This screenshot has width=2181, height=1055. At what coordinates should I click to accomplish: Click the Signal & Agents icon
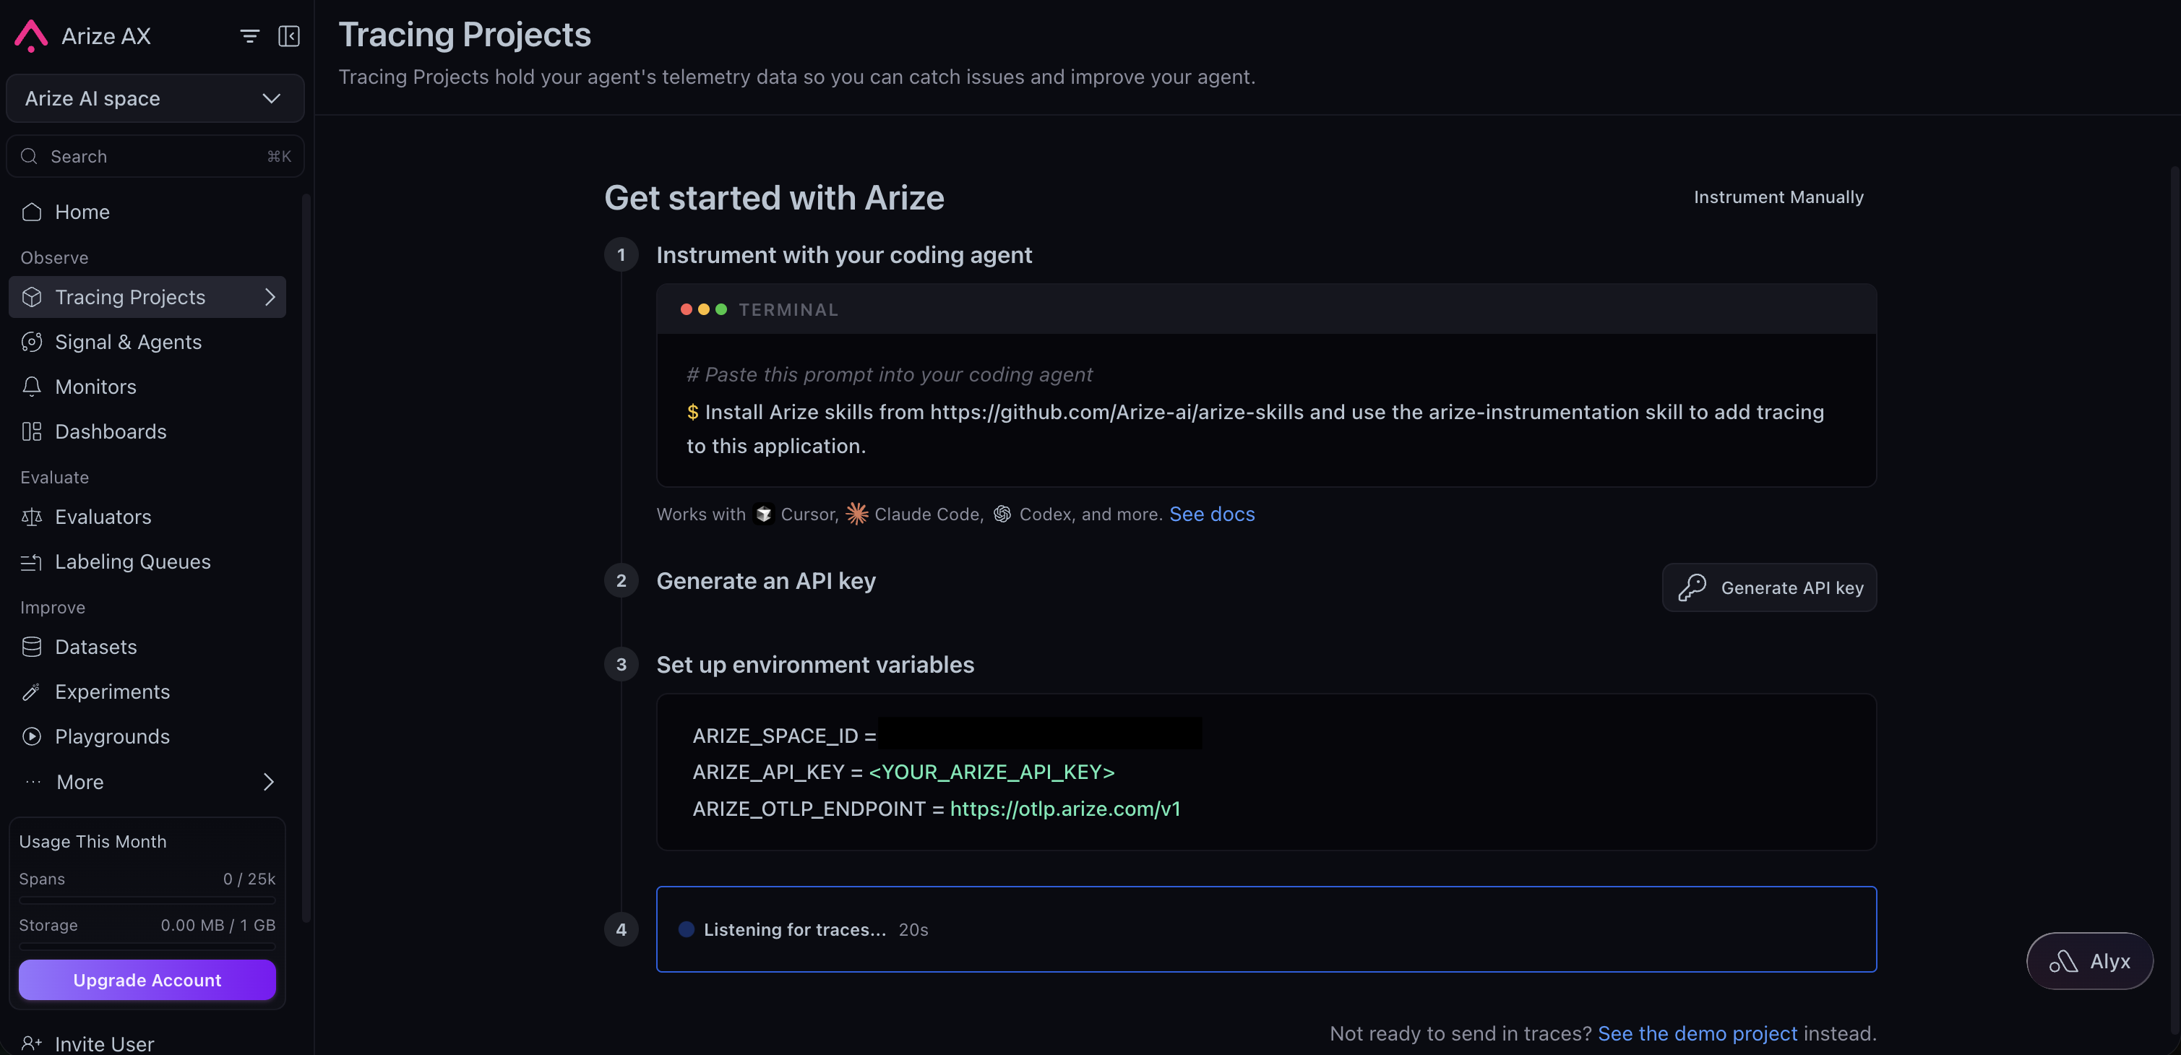point(33,342)
